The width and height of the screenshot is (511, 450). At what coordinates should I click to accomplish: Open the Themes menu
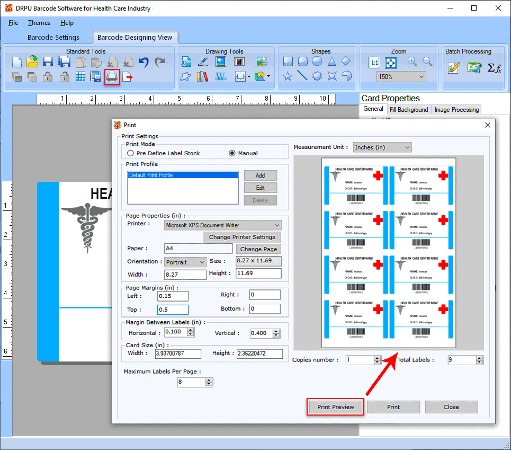tap(39, 23)
